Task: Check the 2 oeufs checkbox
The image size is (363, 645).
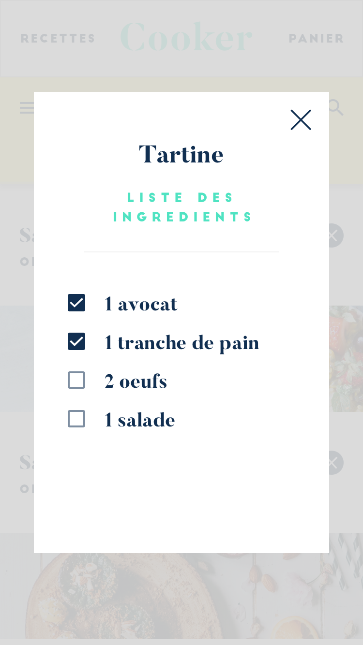Action: coord(76,381)
